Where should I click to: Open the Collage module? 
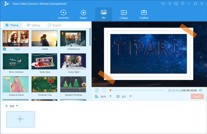tap(124, 14)
